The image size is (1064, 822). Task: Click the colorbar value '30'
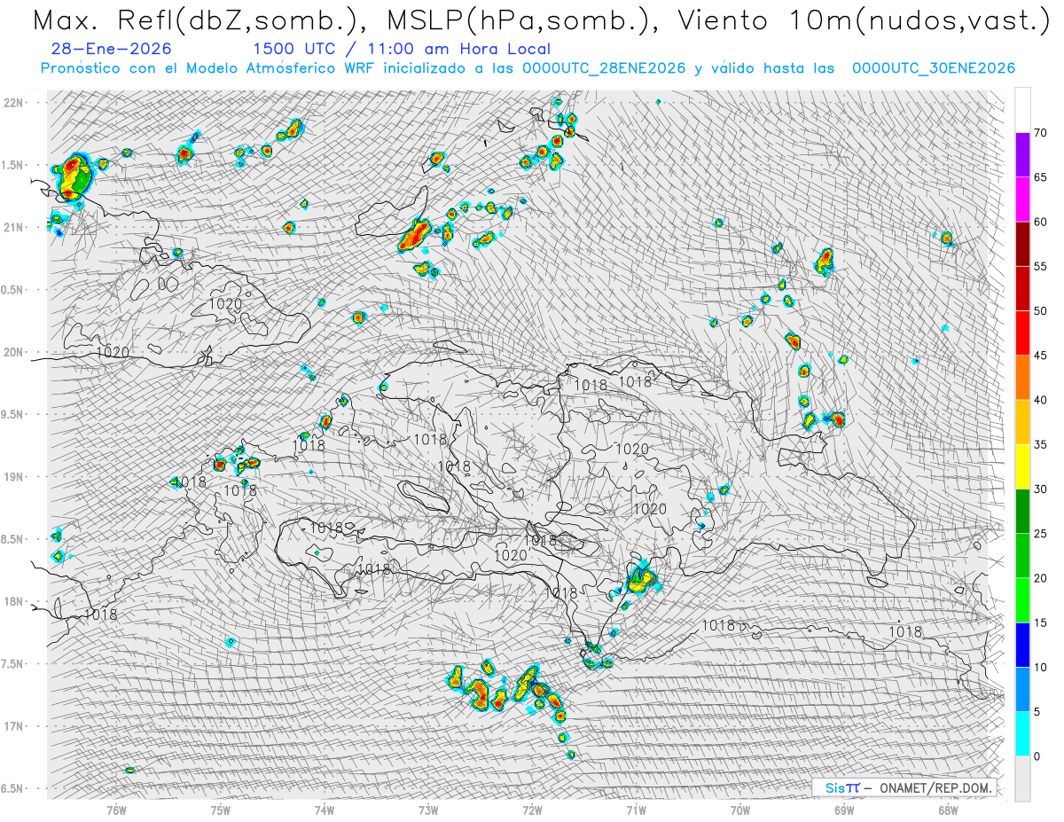[1041, 489]
